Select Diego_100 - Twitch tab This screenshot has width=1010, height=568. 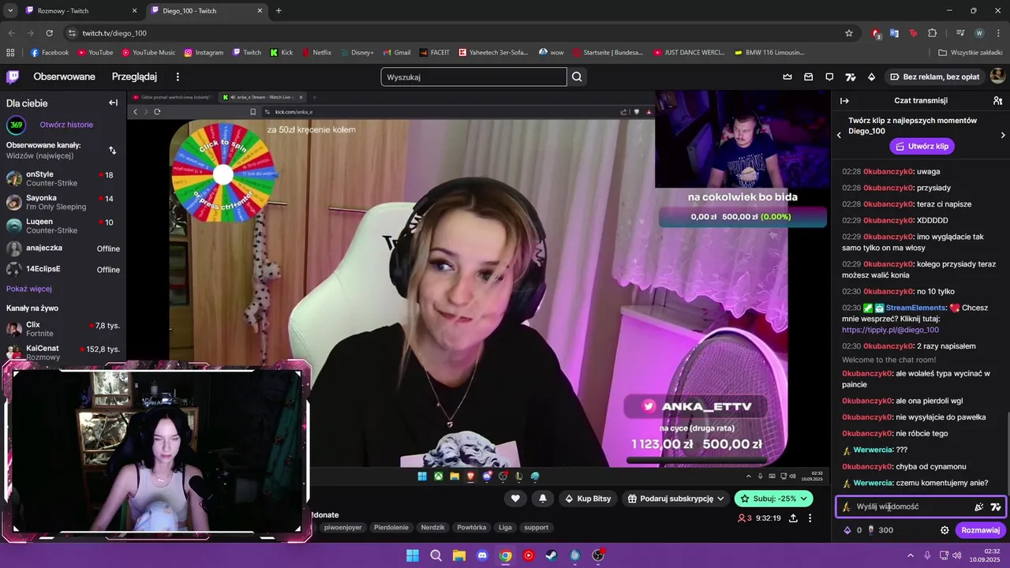click(x=208, y=11)
